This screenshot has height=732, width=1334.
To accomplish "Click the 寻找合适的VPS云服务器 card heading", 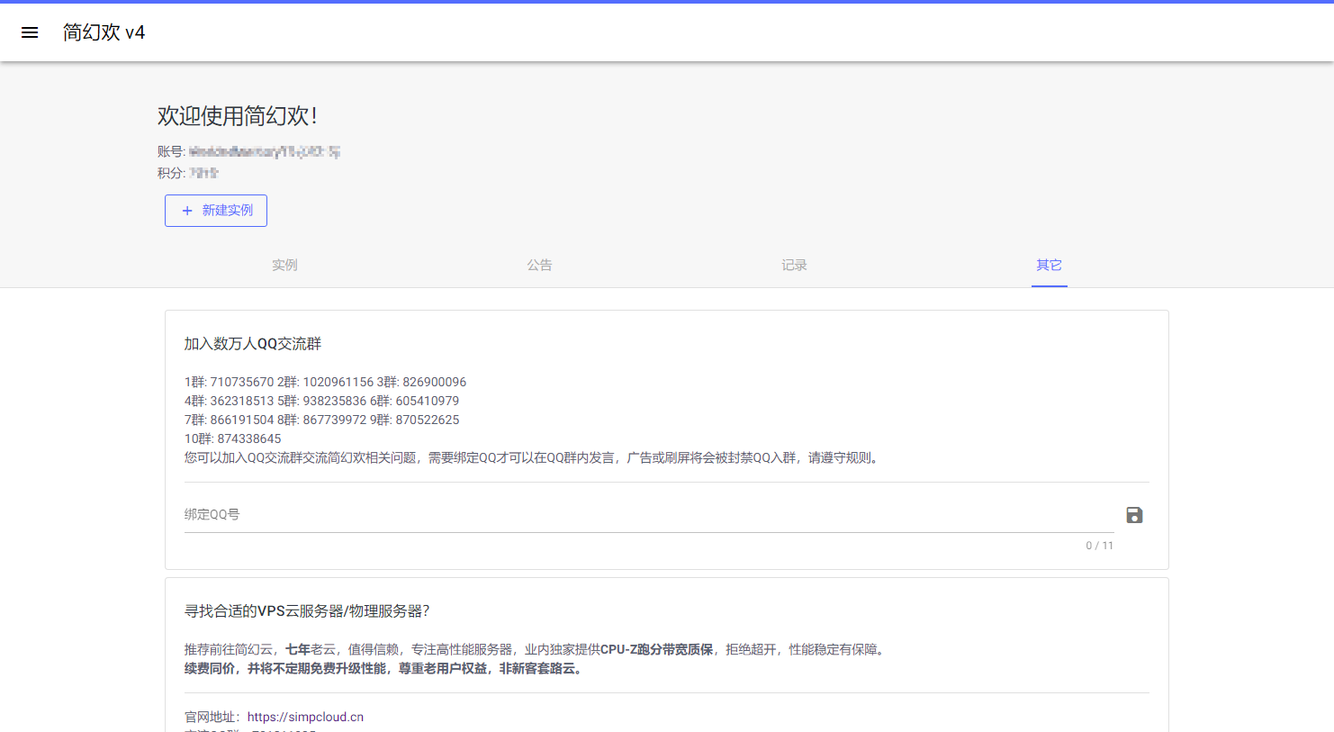I will pos(307,611).
